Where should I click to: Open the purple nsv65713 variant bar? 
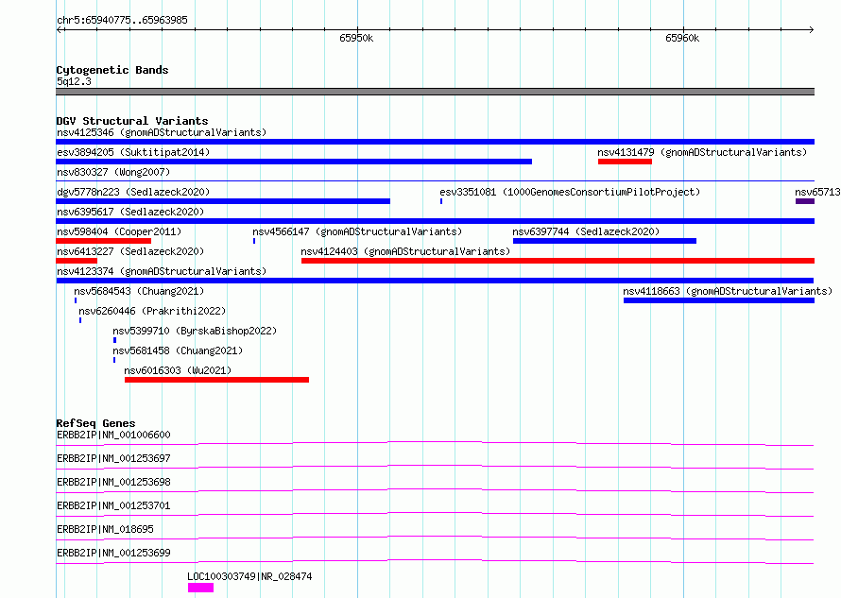(x=805, y=201)
